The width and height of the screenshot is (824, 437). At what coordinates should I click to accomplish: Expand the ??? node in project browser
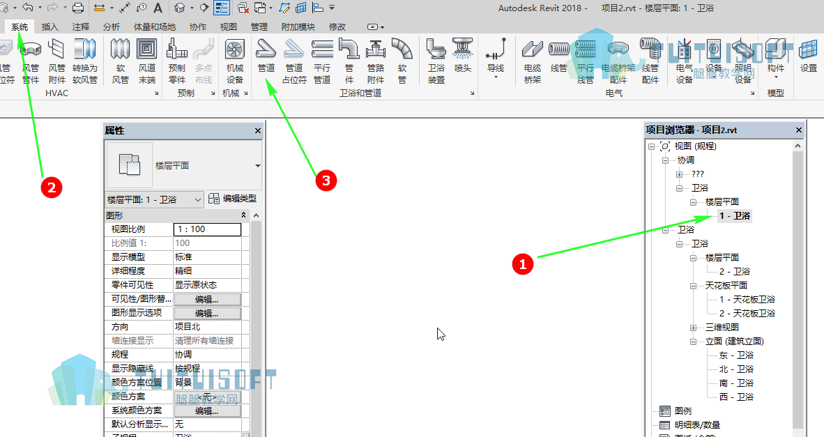(680, 174)
